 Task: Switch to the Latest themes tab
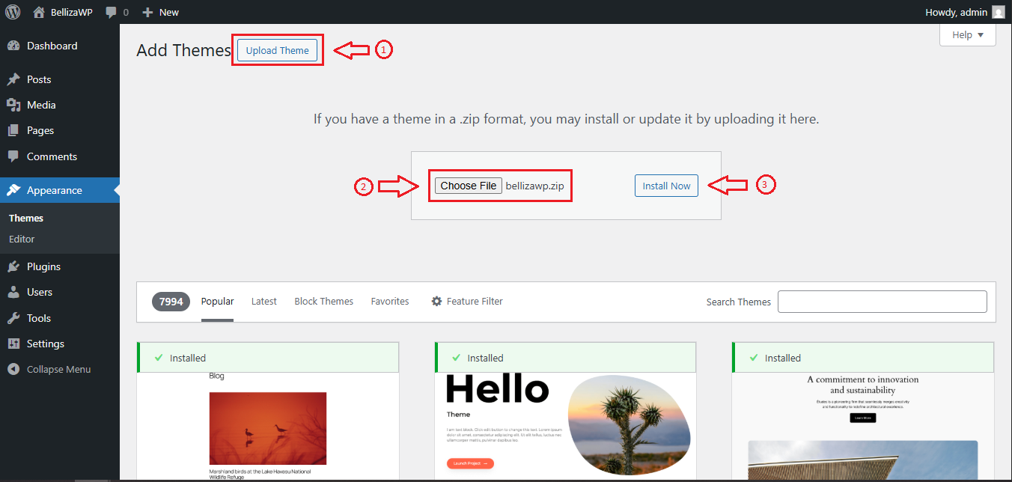point(263,301)
